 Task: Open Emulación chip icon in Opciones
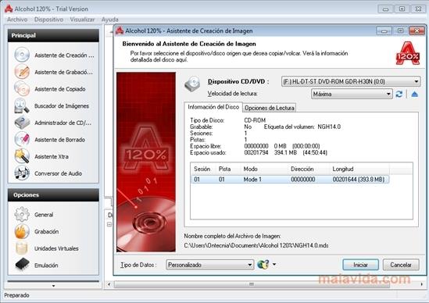coord(22,265)
